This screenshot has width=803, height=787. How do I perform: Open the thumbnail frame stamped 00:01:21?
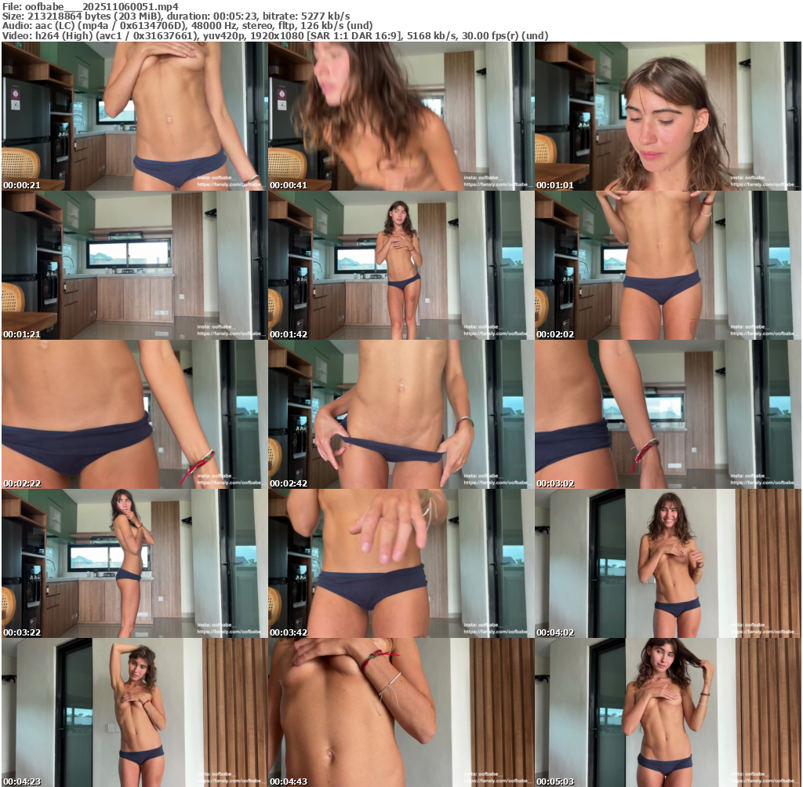point(135,265)
